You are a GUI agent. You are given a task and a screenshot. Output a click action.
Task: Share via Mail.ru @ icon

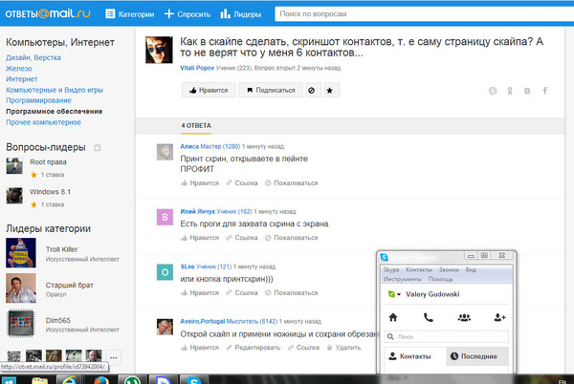coord(493,91)
